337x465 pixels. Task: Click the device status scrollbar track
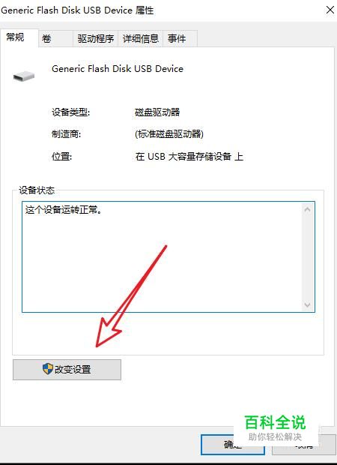(x=307, y=257)
